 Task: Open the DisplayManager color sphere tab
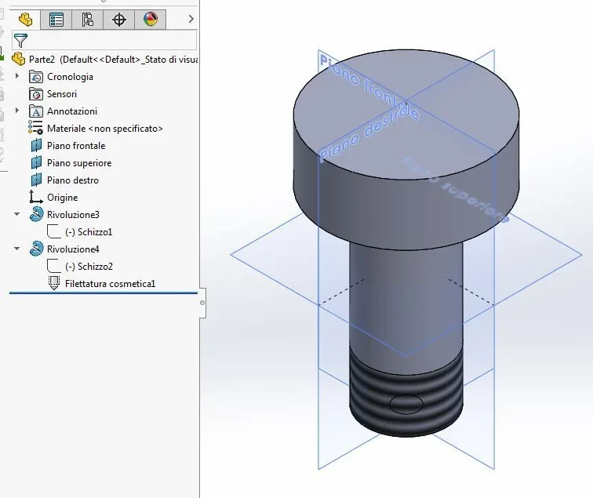(151, 20)
